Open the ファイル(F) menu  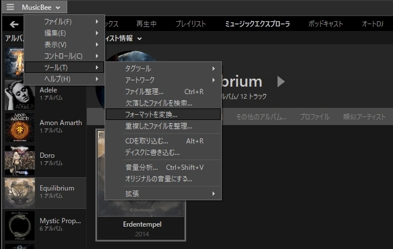tap(64, 22)
